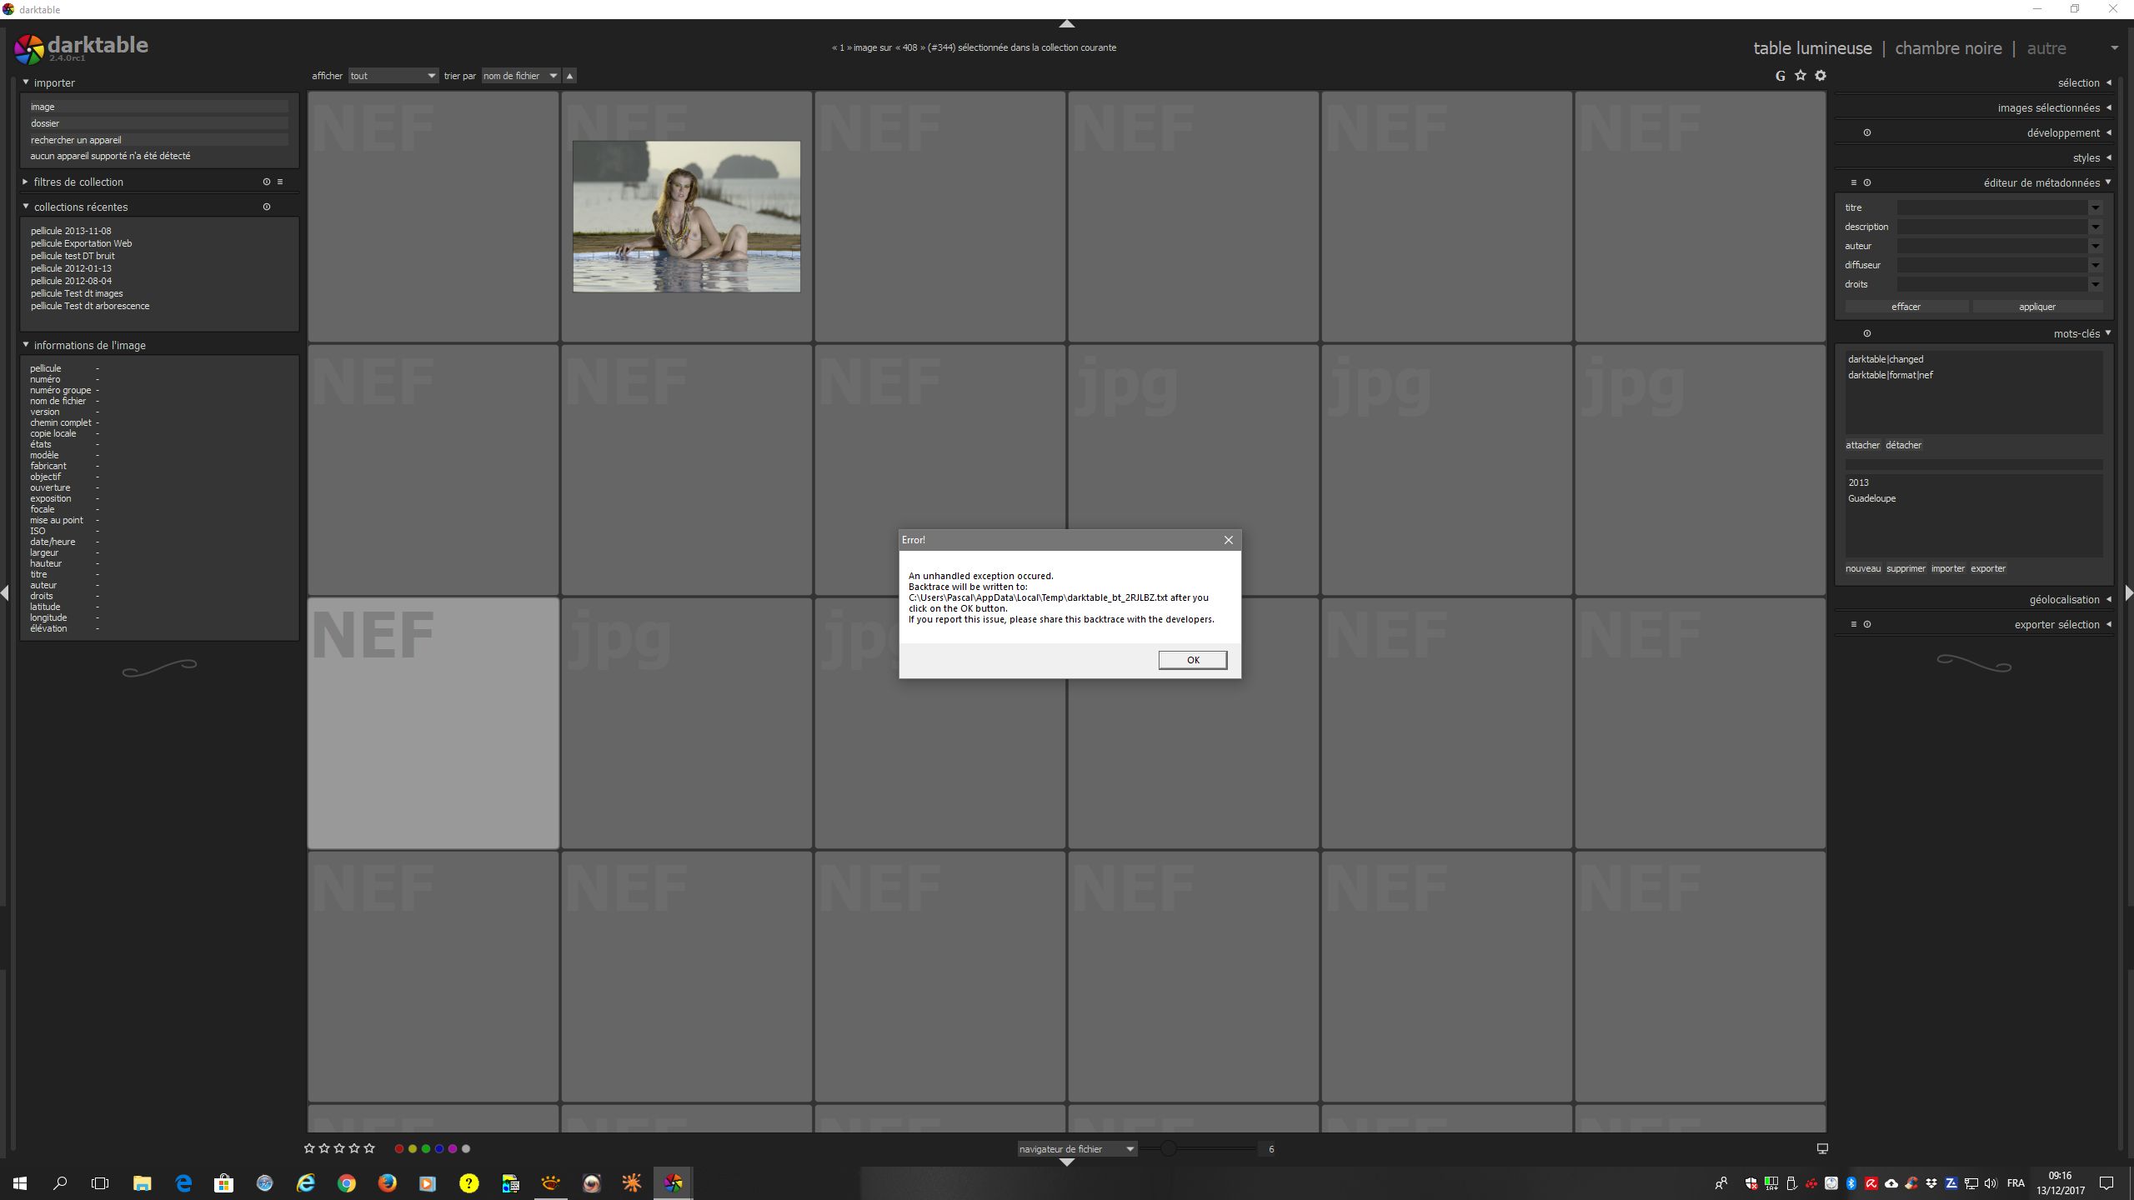Click the importer 'image' button
This screenshot has height=1200, width=2134.
coord(159,107)
